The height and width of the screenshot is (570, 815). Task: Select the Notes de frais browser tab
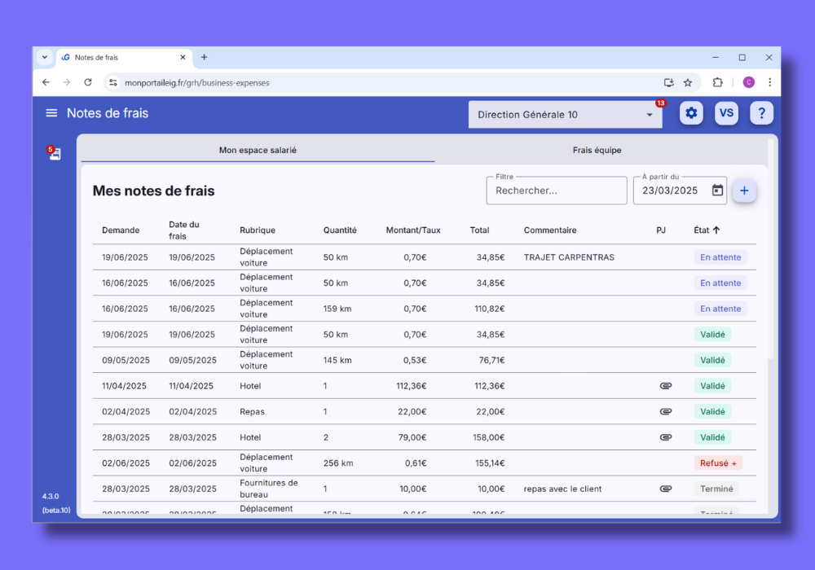[124, 57]
